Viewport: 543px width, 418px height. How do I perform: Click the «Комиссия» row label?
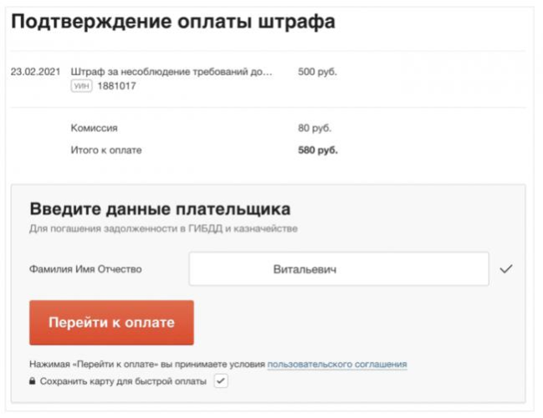[95, 129]
